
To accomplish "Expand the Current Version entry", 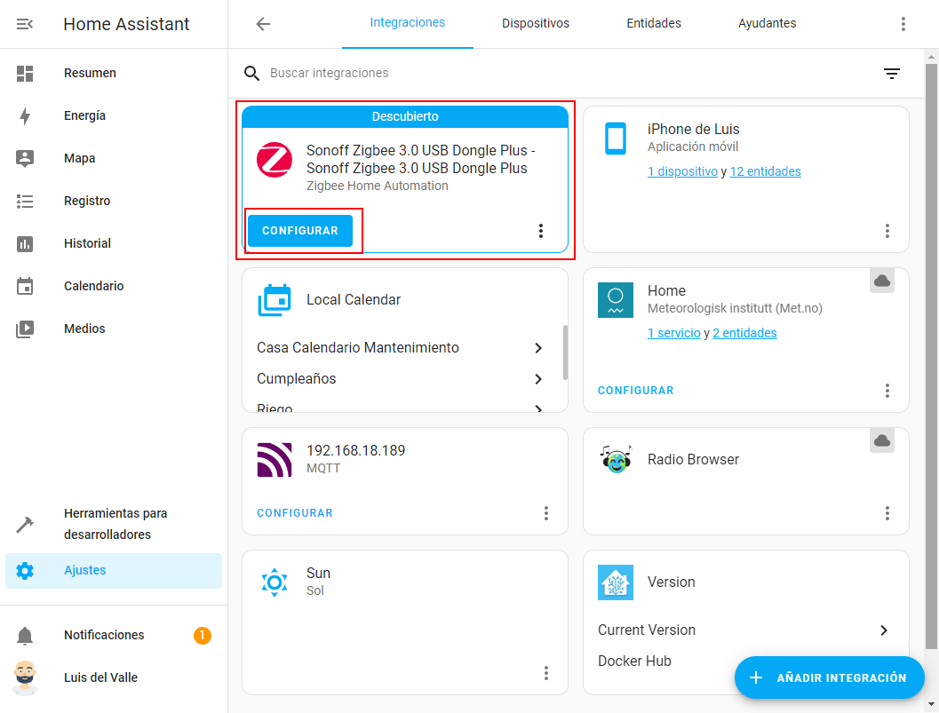I will pos(883,630).
